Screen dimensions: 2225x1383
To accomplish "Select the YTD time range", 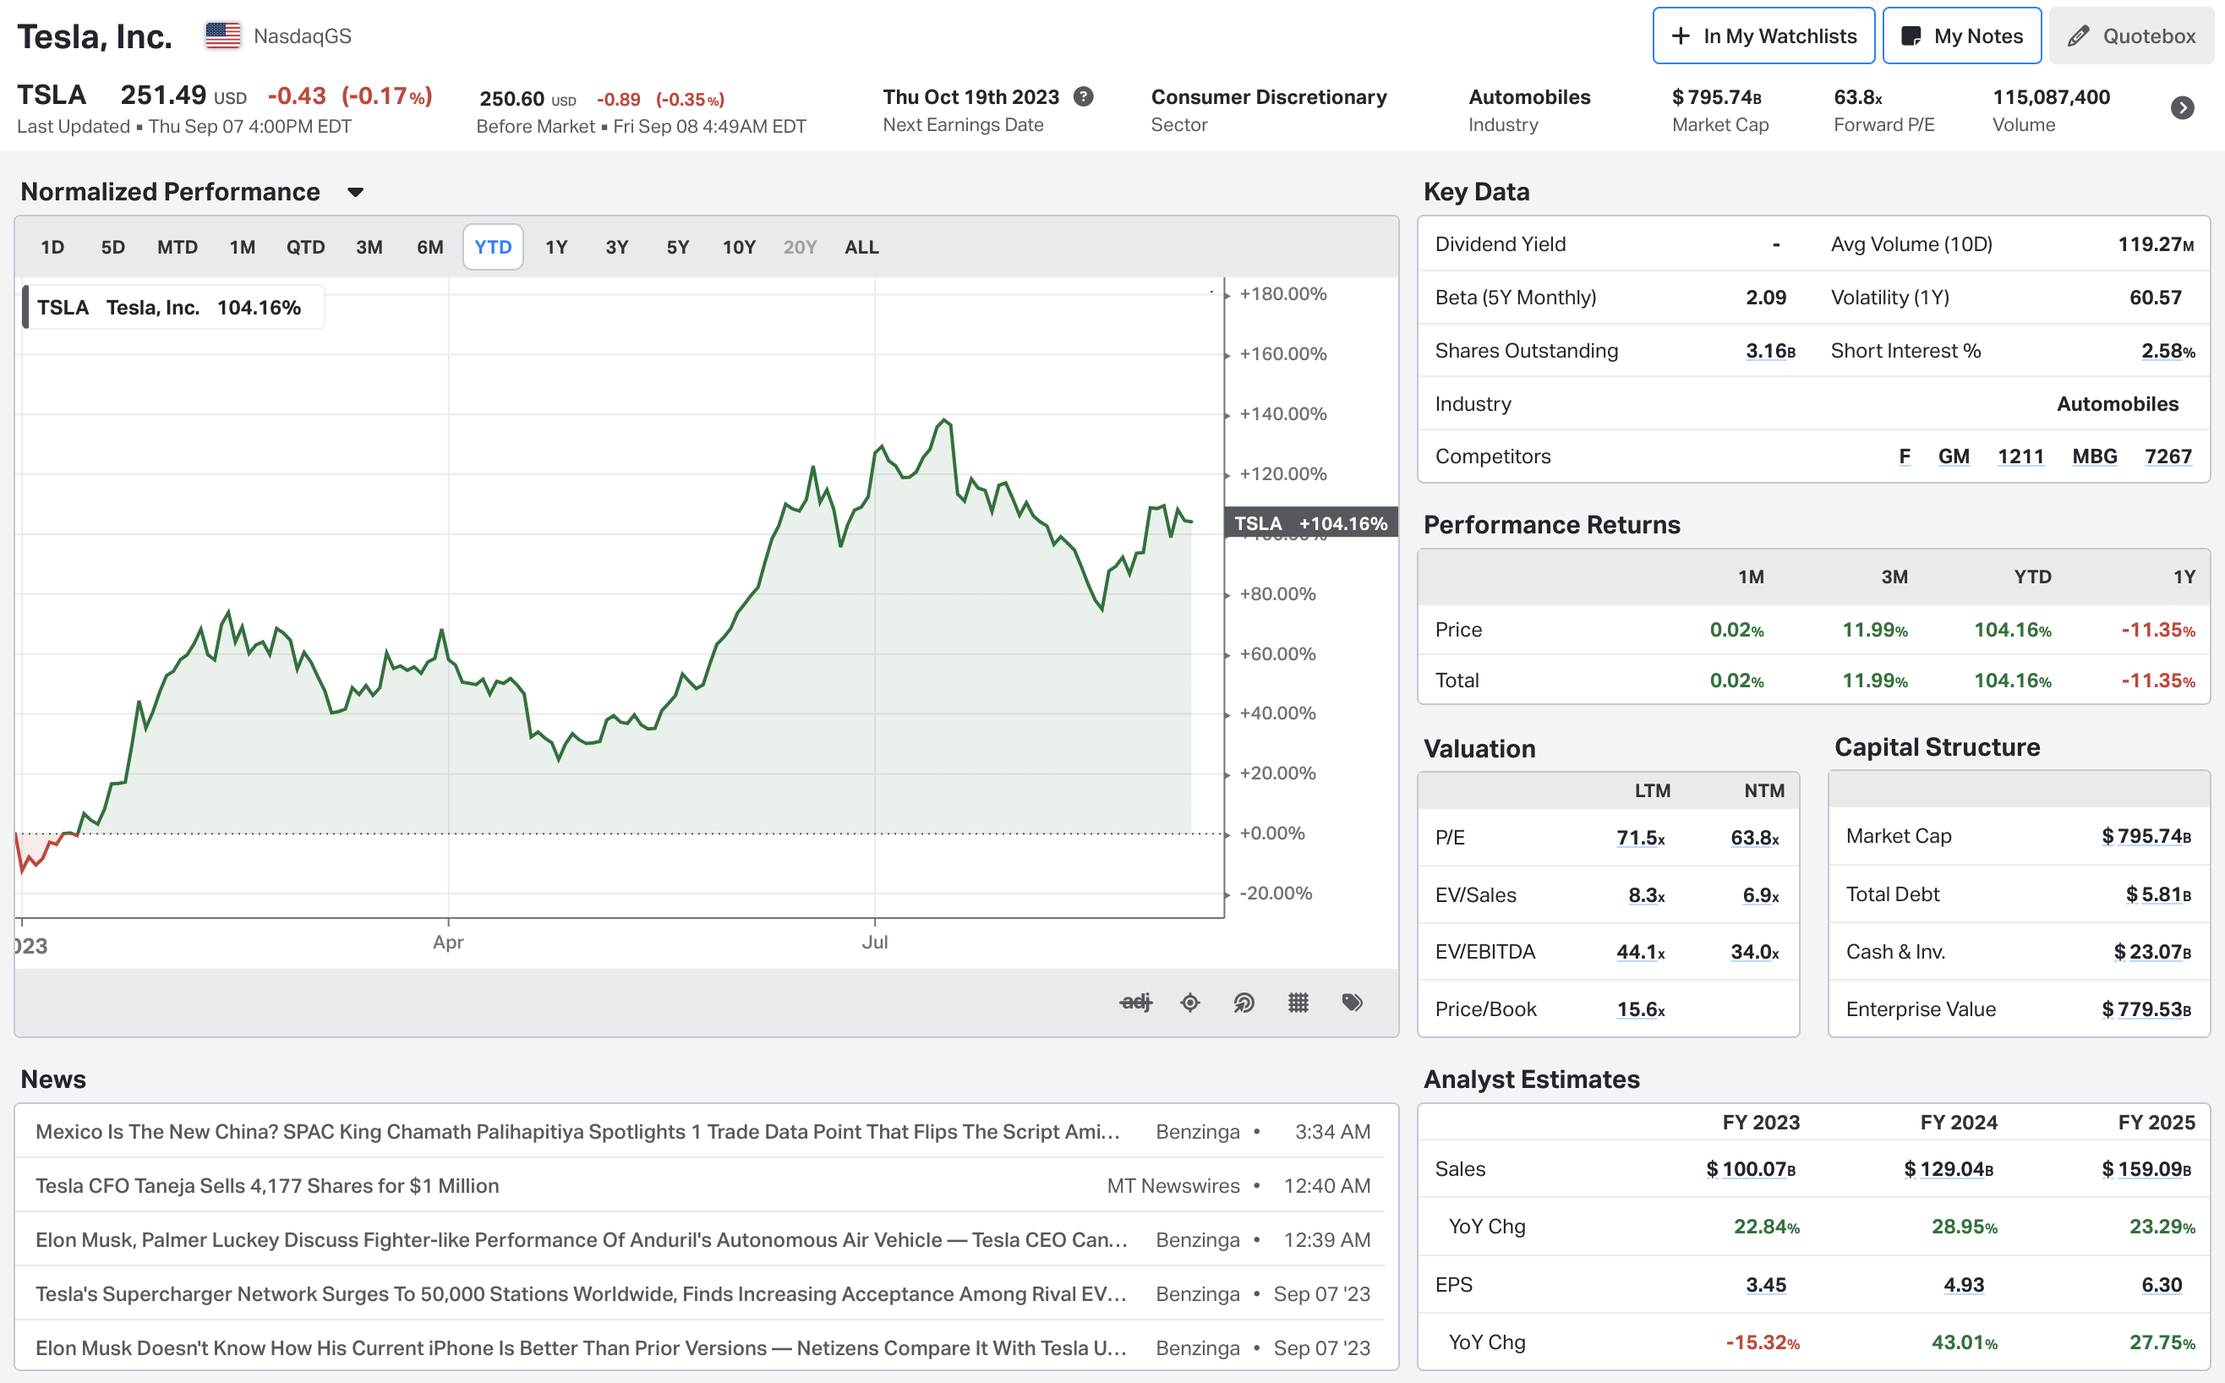I will pos(493,247).
